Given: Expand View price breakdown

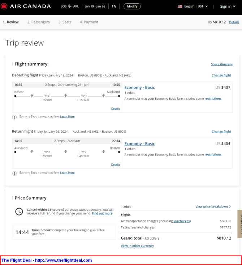Looking at the screenshot, I should point(213,206).
